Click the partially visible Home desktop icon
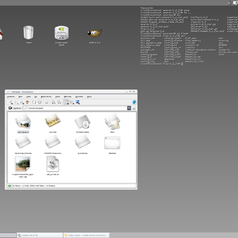This screenshot has width=238, height=238. pyautogui.click(x=1, y=34)
